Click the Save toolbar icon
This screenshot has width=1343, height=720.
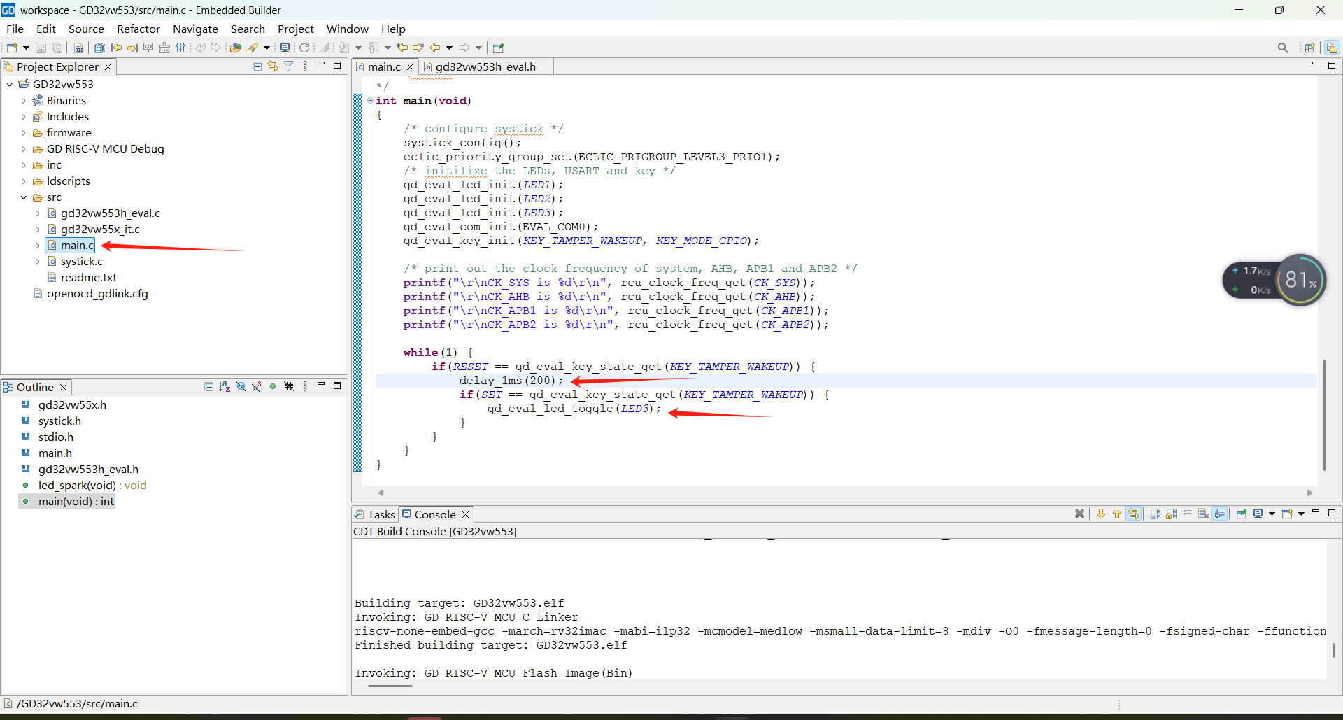pyautogui.click(x=41, y=48)
